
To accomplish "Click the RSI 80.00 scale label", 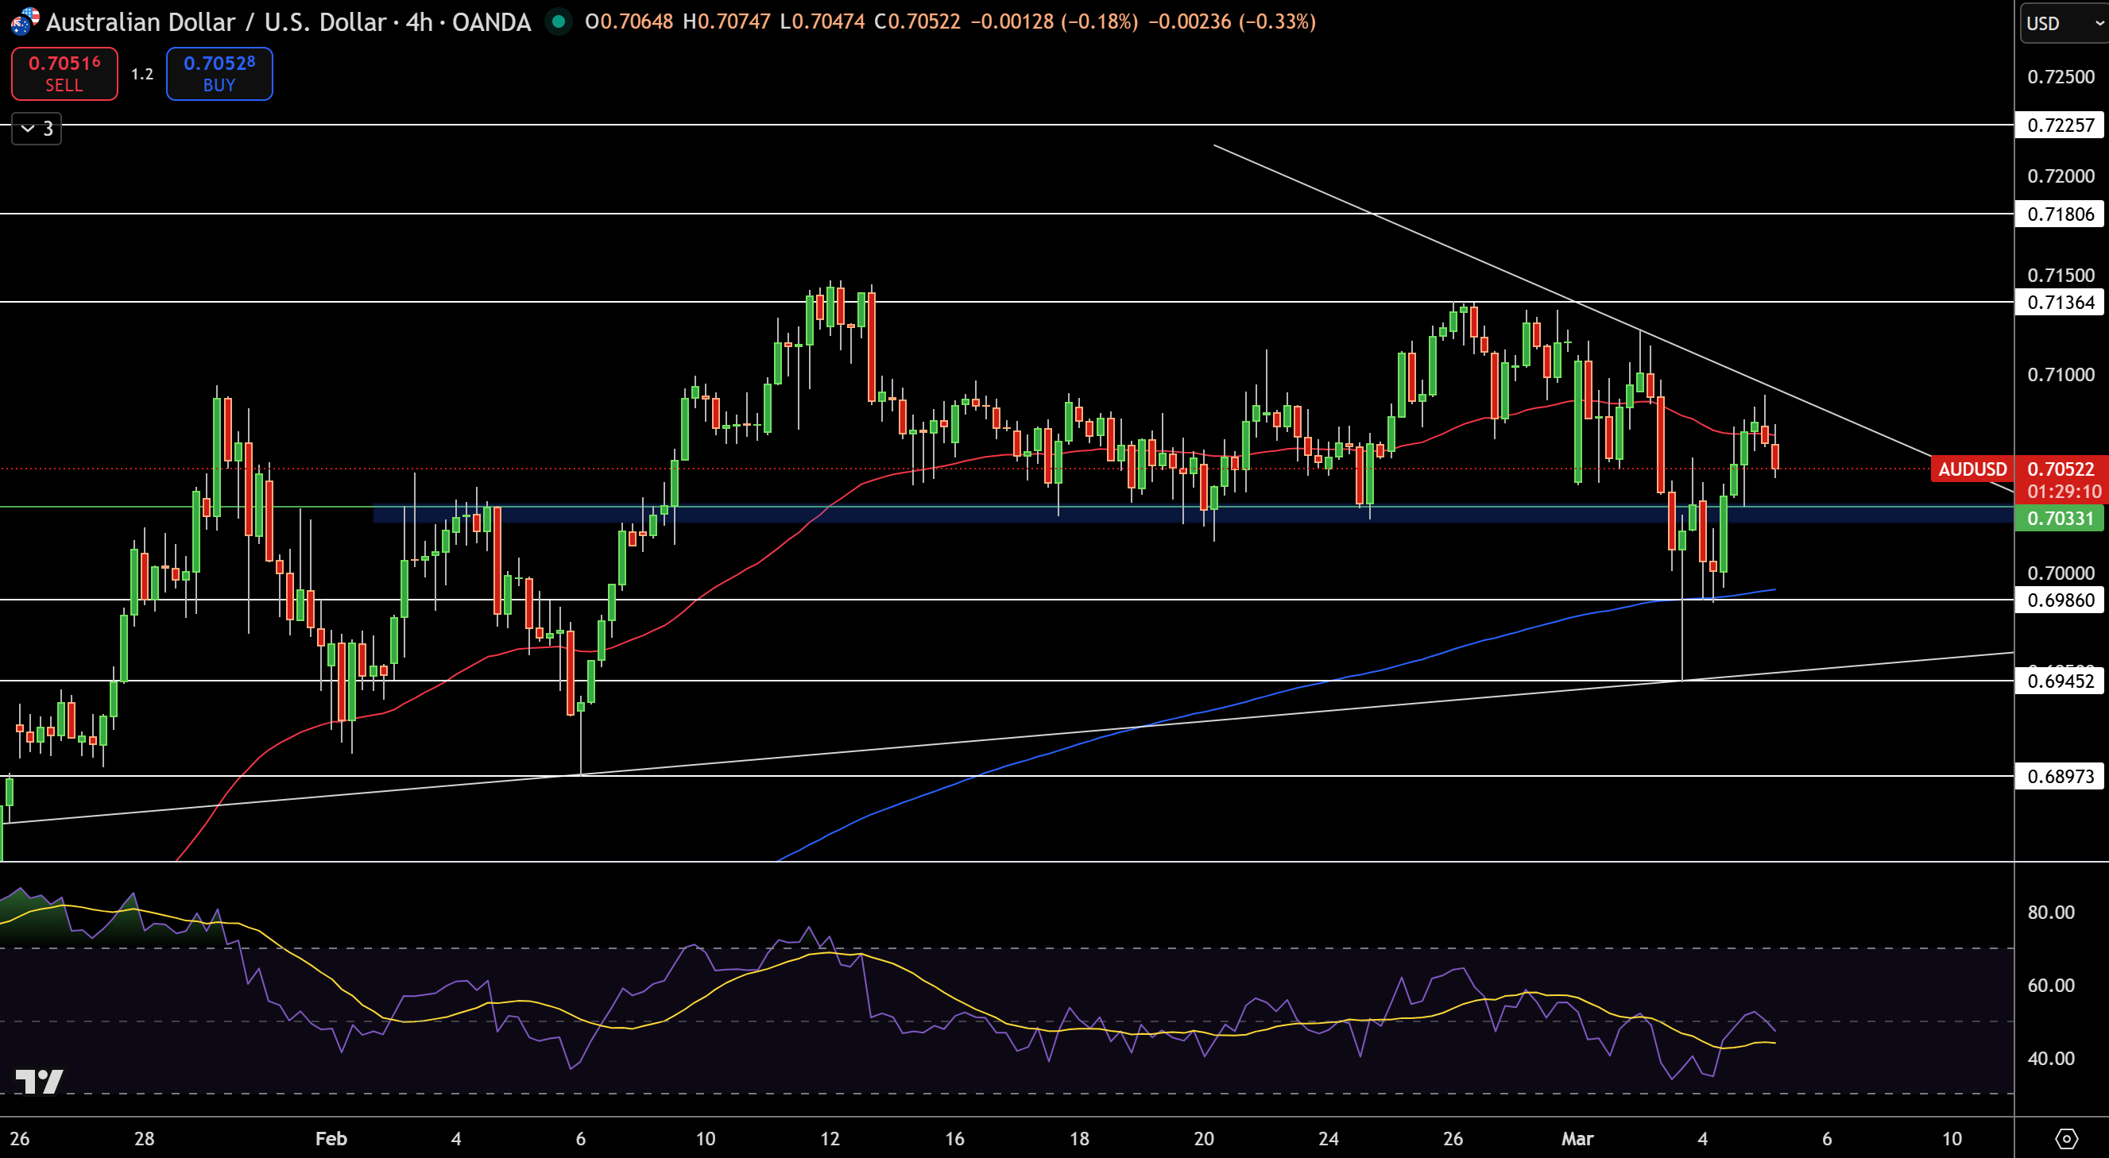I will [2050, 913].
